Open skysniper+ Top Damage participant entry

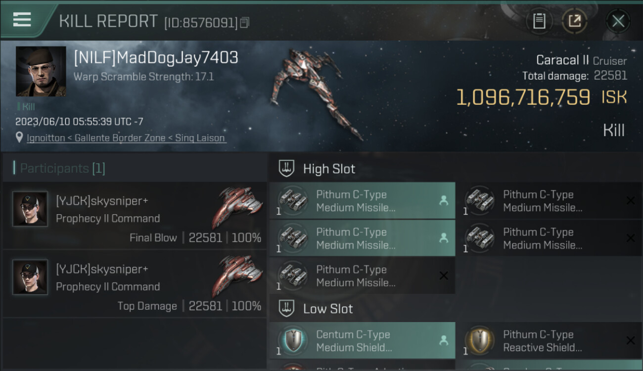click(135, 284)
